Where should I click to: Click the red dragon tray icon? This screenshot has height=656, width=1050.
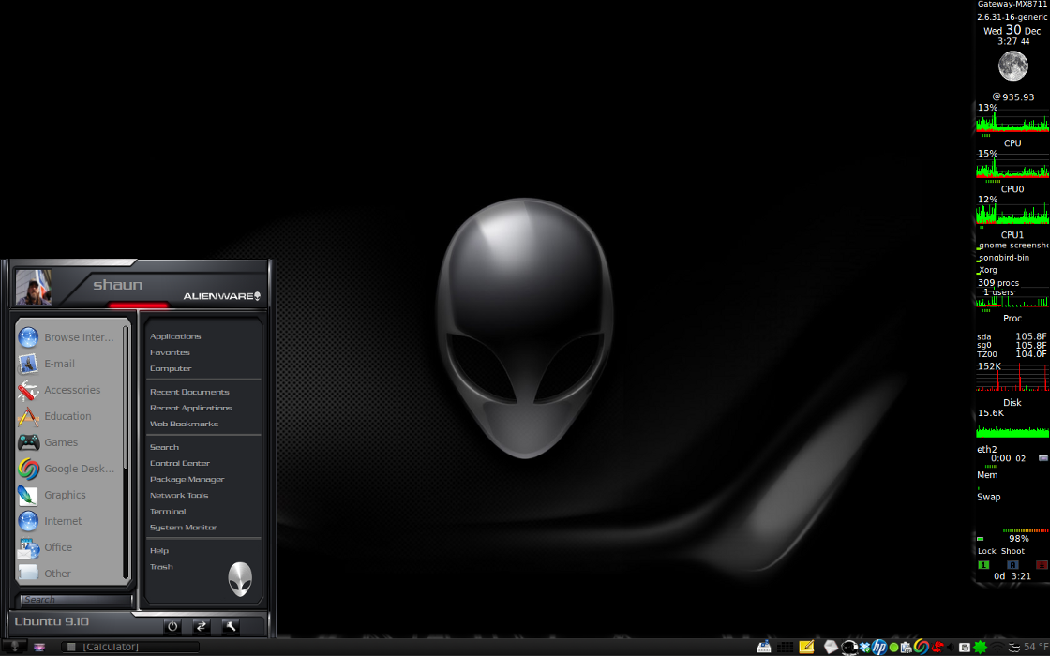click(937, 647)
